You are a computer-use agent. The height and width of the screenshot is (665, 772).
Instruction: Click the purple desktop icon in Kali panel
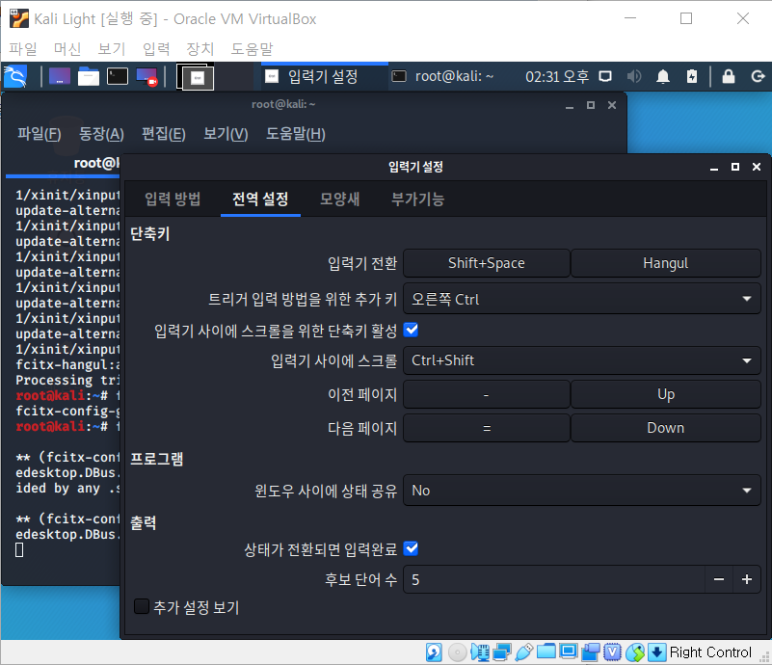tap(60, 77)
